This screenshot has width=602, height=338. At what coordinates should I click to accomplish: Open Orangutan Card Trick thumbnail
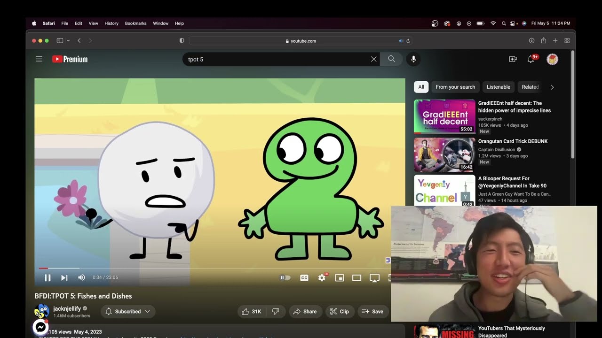(444, 154)
